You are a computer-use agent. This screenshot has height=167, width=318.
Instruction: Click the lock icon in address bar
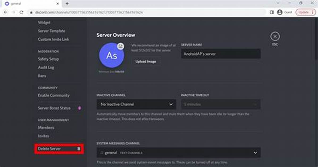click(31, 12)
